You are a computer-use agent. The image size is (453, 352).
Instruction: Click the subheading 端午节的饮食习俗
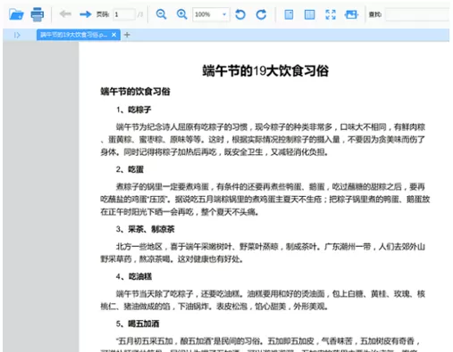click(135, 91)
